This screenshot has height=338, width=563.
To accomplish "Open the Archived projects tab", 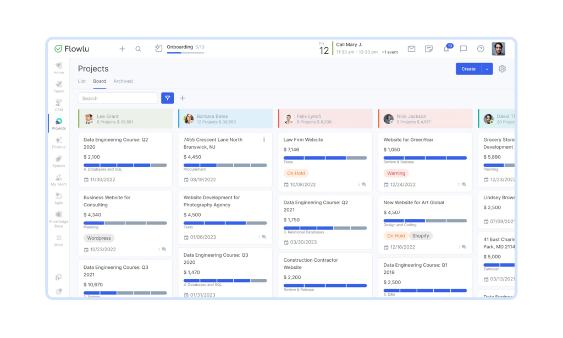I will coord(123,81).
